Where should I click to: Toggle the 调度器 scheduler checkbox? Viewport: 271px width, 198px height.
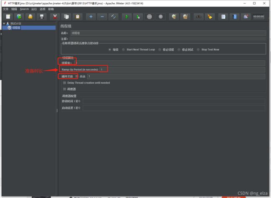pos(65,89)
